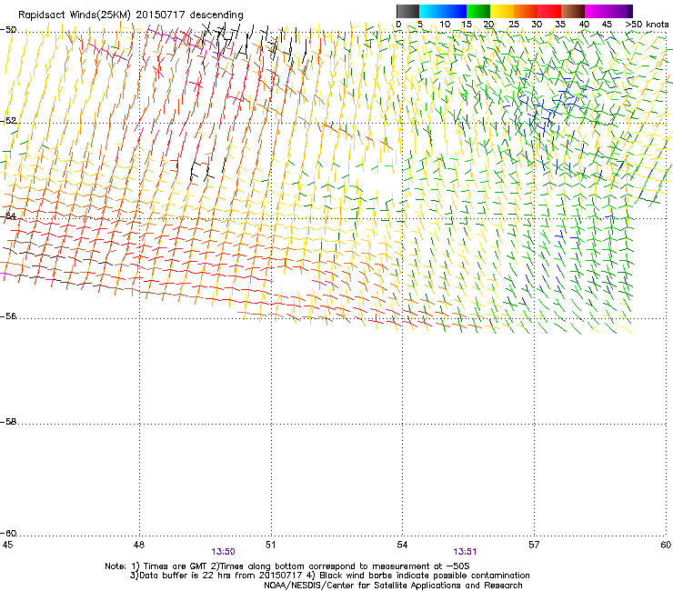This screenshot has width=673, height=591.
Task: Click the latitude axis label '-60'
Action: pos(8,534)
